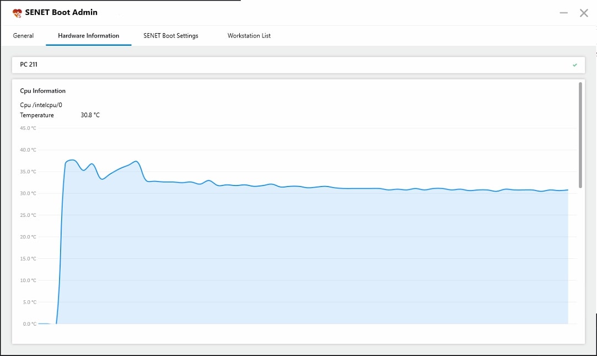Click the 0.0 °C axis label

click(30, 323)
